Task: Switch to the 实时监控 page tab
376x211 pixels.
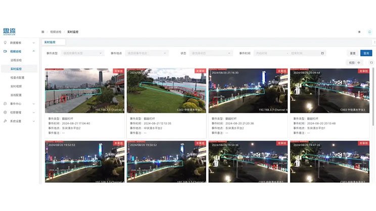Action: point(54,42)
